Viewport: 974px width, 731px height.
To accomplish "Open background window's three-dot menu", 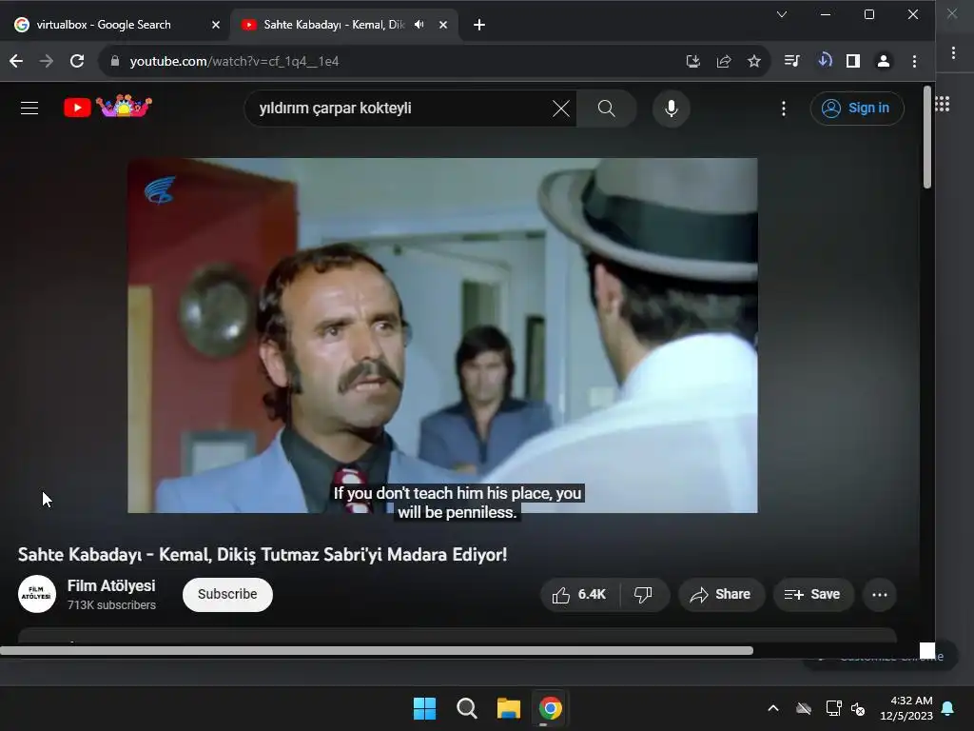I will click(953, 53).
